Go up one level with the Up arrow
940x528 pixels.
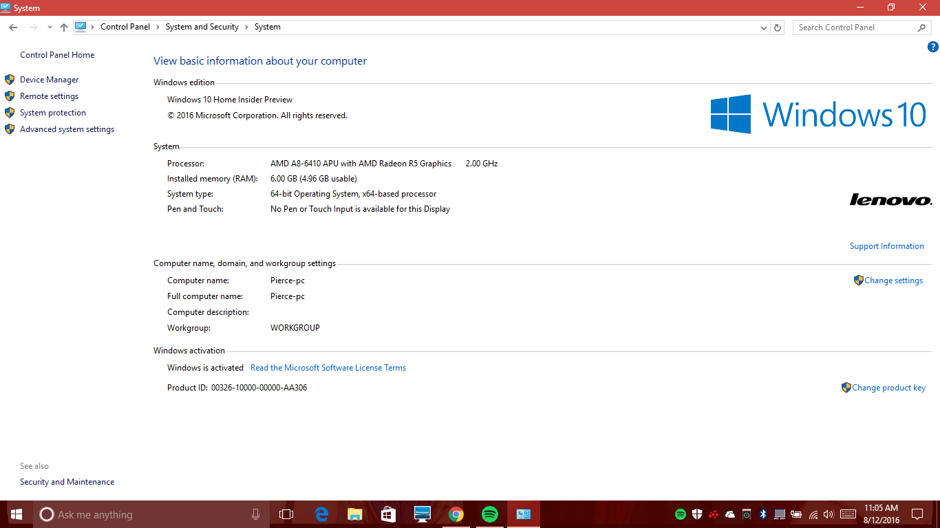(64, 27)
